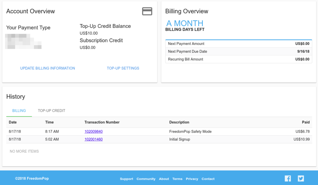Viewport: 318px width, 185px height.
Task: Click the credit card icon in Account Overview
Action: (x=147, y=11)
